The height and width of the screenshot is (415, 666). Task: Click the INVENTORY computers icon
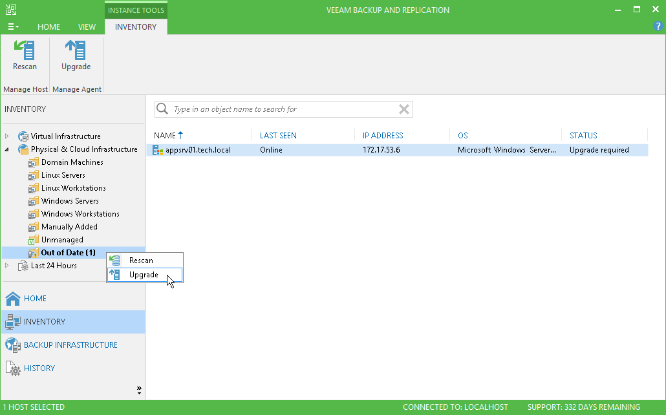(13, 322)
